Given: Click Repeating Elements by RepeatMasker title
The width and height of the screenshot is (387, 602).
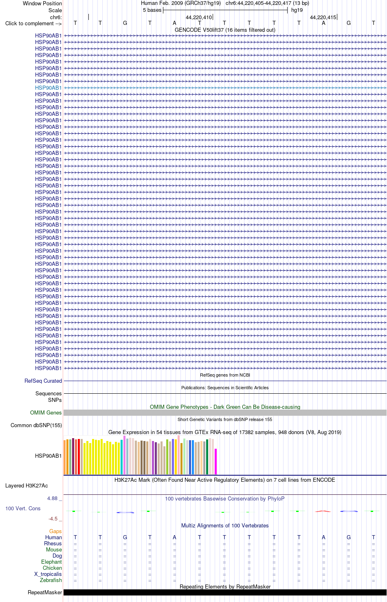Looking at the screenshot, I should pos(225,587).
